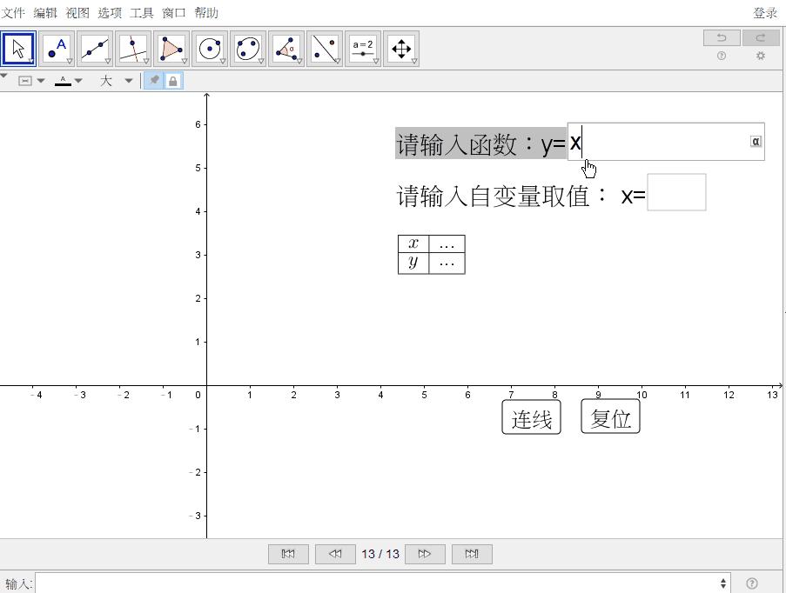Select the Polygon tool
The image size is (786, 593).
pos(171,48)
